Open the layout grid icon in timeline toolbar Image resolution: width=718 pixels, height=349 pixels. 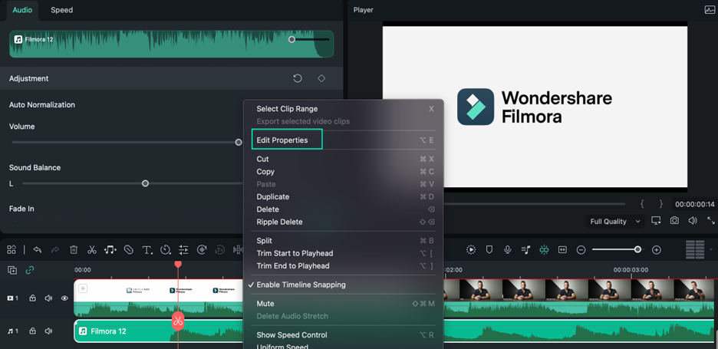(12, 249)
